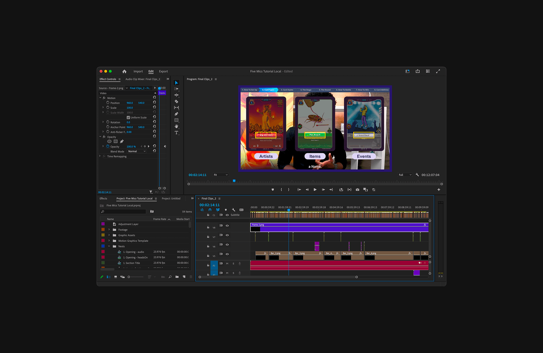Step back one frame

307,190
